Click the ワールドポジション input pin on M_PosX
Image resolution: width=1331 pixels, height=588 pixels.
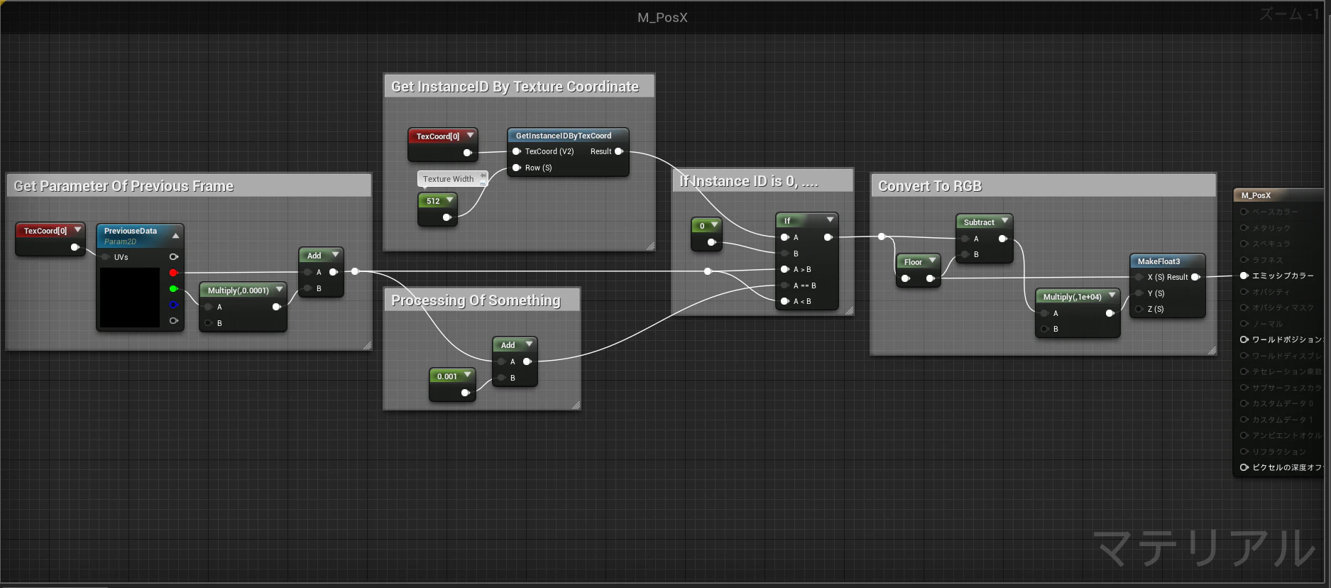pyautogui.click(x=1244, y=339)
